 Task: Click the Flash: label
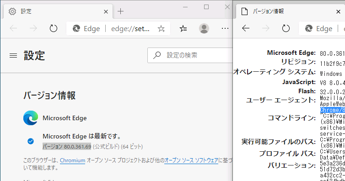307,91
